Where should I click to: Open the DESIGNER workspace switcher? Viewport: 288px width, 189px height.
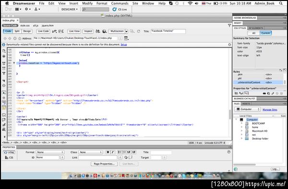(x=70, y=9)
